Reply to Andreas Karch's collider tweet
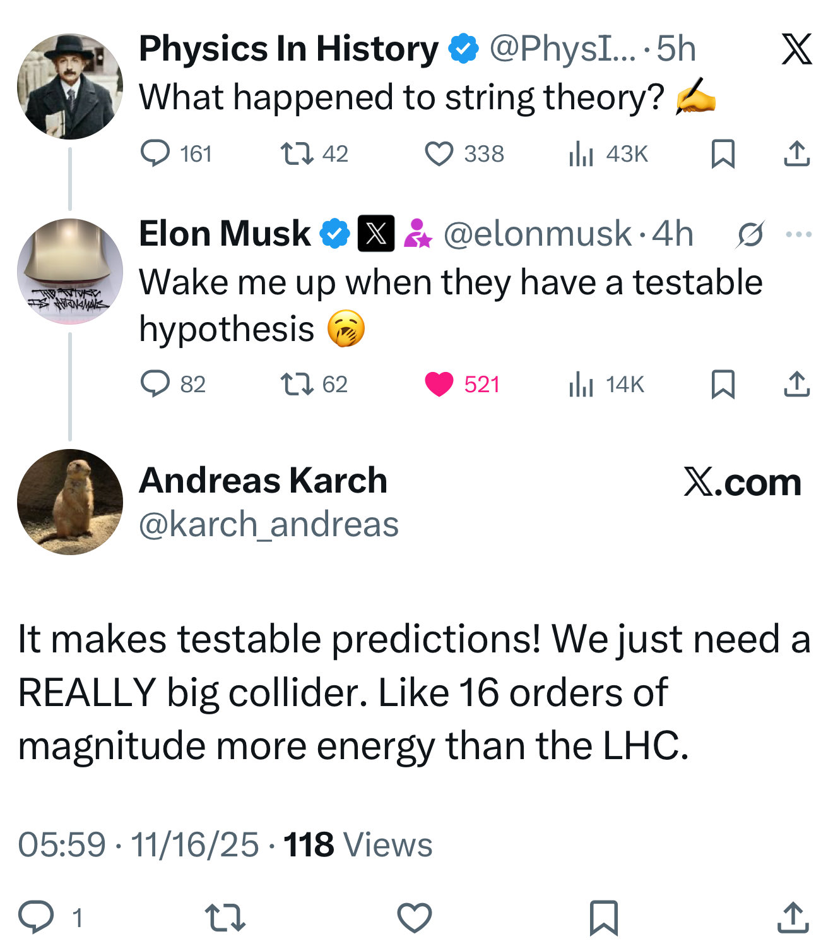The width and height of the screenshot is (833, 941). click(36, 917)
